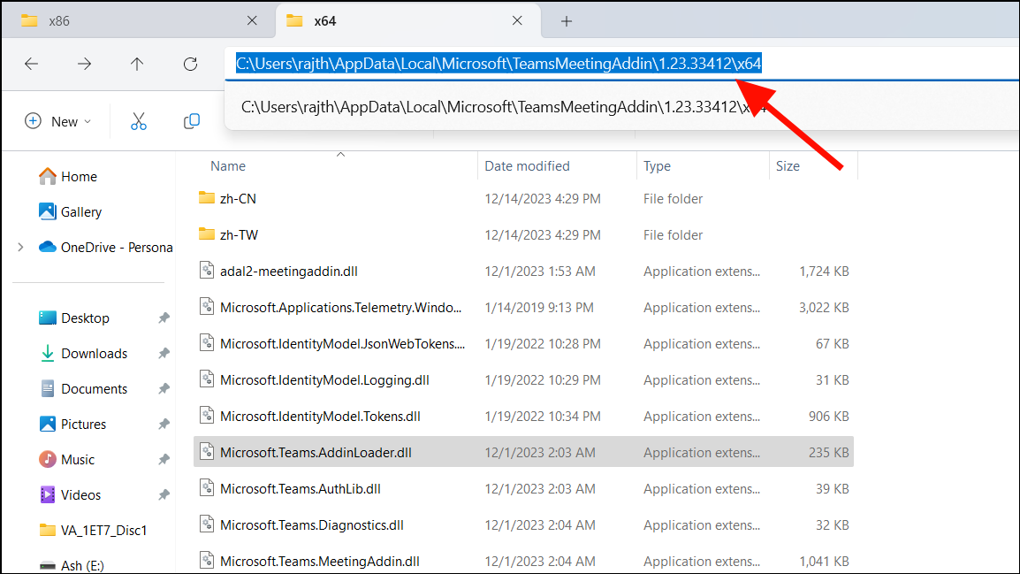Click pin icon next to Music

coord(164,459)
